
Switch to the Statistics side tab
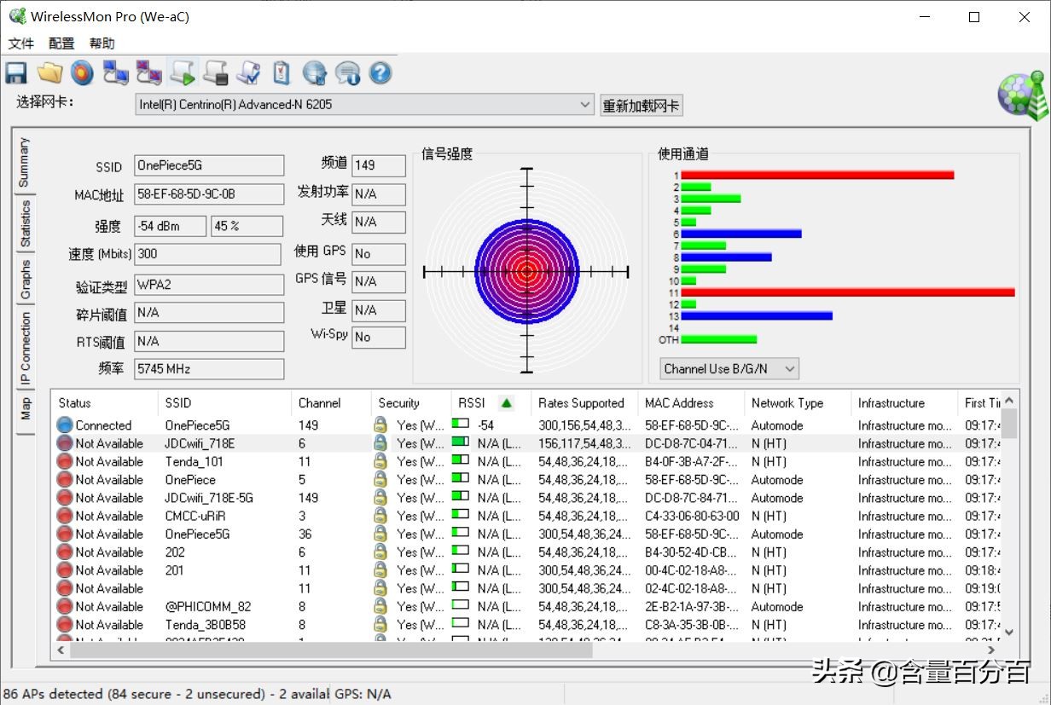(x=26, y=223)
